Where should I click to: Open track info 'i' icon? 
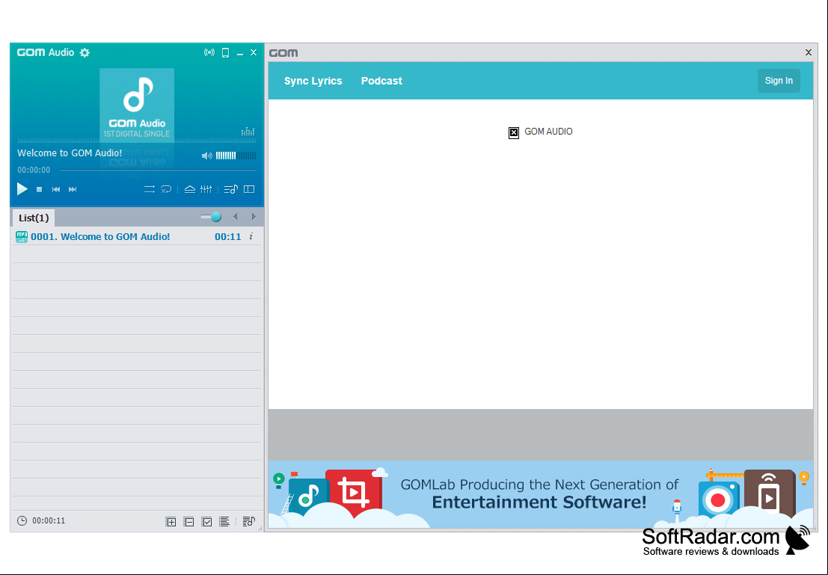coord(251,236)
